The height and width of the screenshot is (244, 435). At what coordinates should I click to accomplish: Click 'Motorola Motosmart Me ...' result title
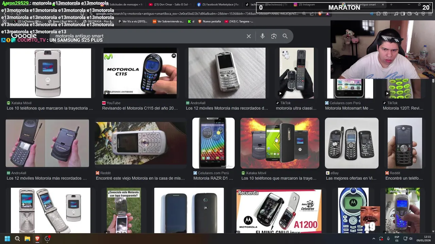[349, 108]
